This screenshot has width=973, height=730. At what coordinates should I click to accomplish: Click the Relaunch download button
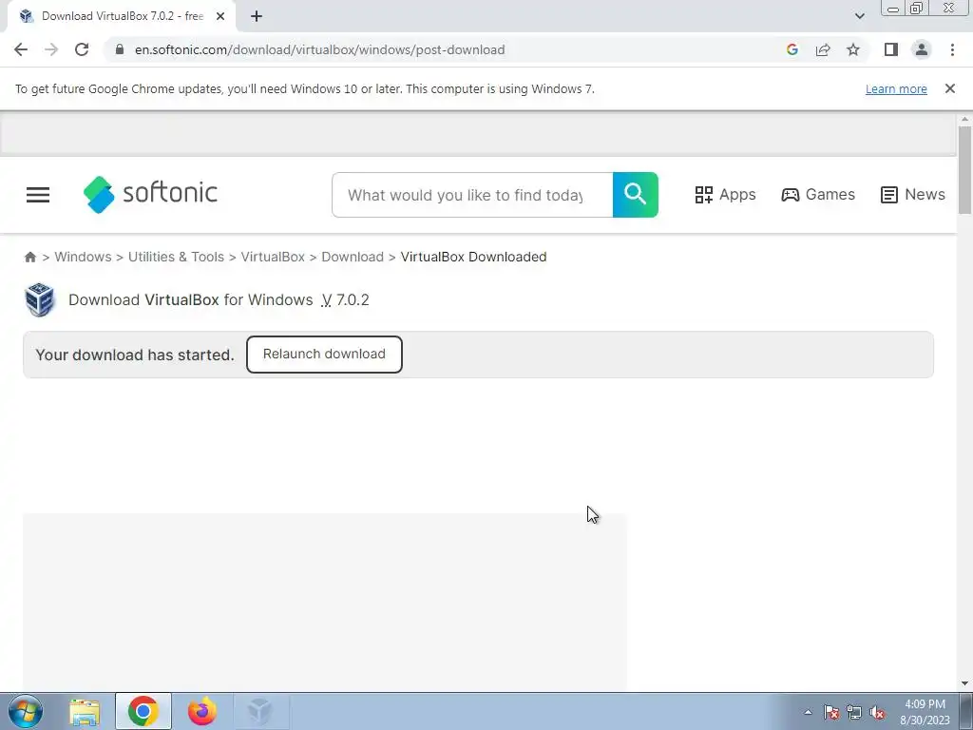point(324,355)
